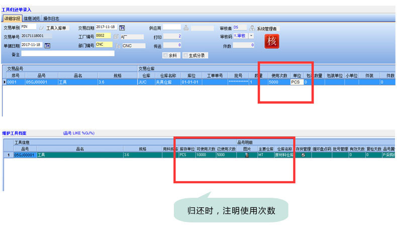The height and width of the screenshot is (248, 397).
Task: Expand the 审核码 dropdown arrow
Action: coord(251,36)
